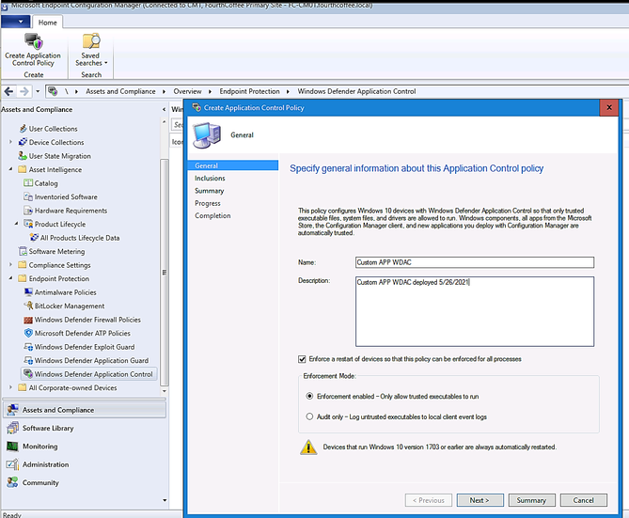Expand the Device Collections node
Image resolution: width=629 pixels, height=518 pixels.
tap(11, 142)
